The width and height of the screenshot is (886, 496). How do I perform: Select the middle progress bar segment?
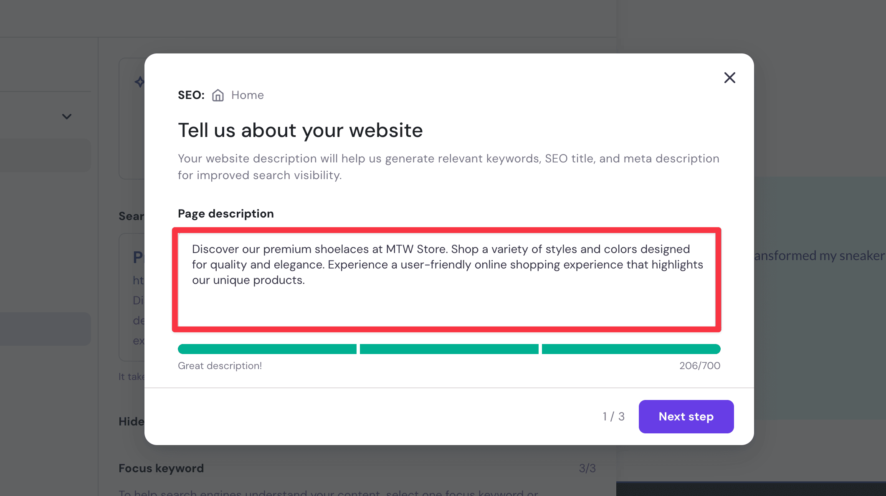coord(448,349)
